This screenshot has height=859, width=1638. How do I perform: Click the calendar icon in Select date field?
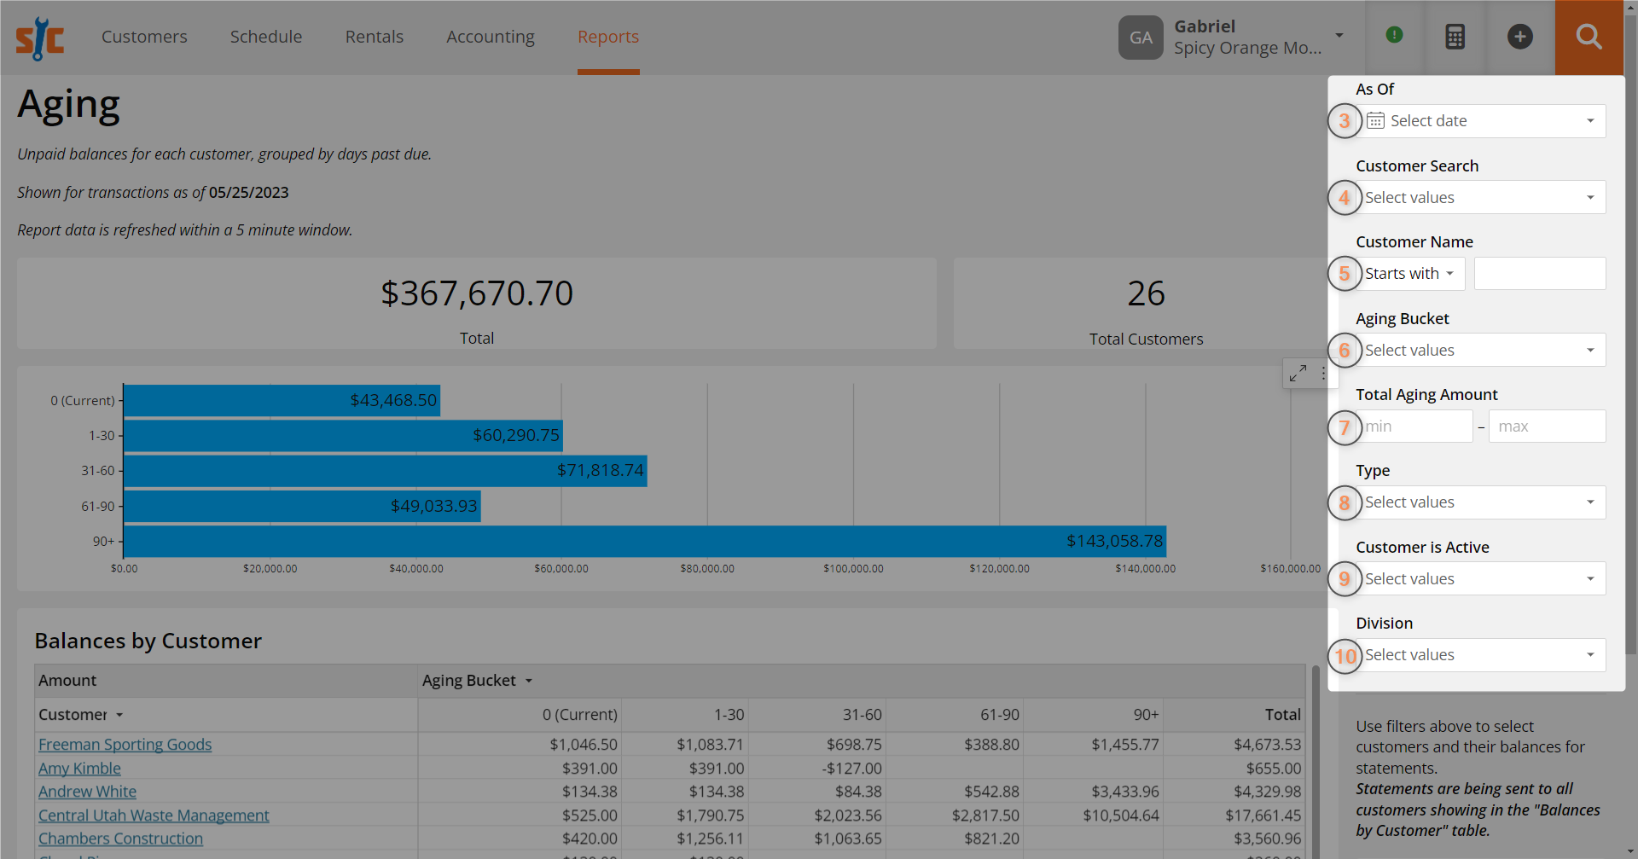pyautogui.click(x=1375, y=120)
